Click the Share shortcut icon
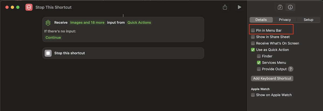323x111 pixels. pos(225,7)
